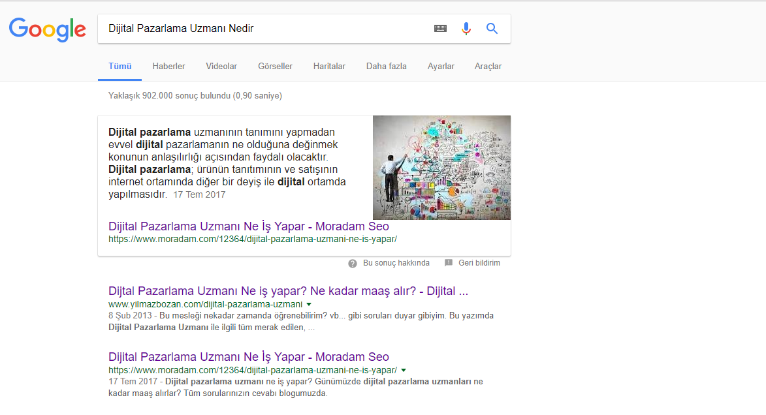This screenshot has height=415, width=766.
Task: Click the question mark icon near Bu sonuç hakkında
Action: (352, 264)
